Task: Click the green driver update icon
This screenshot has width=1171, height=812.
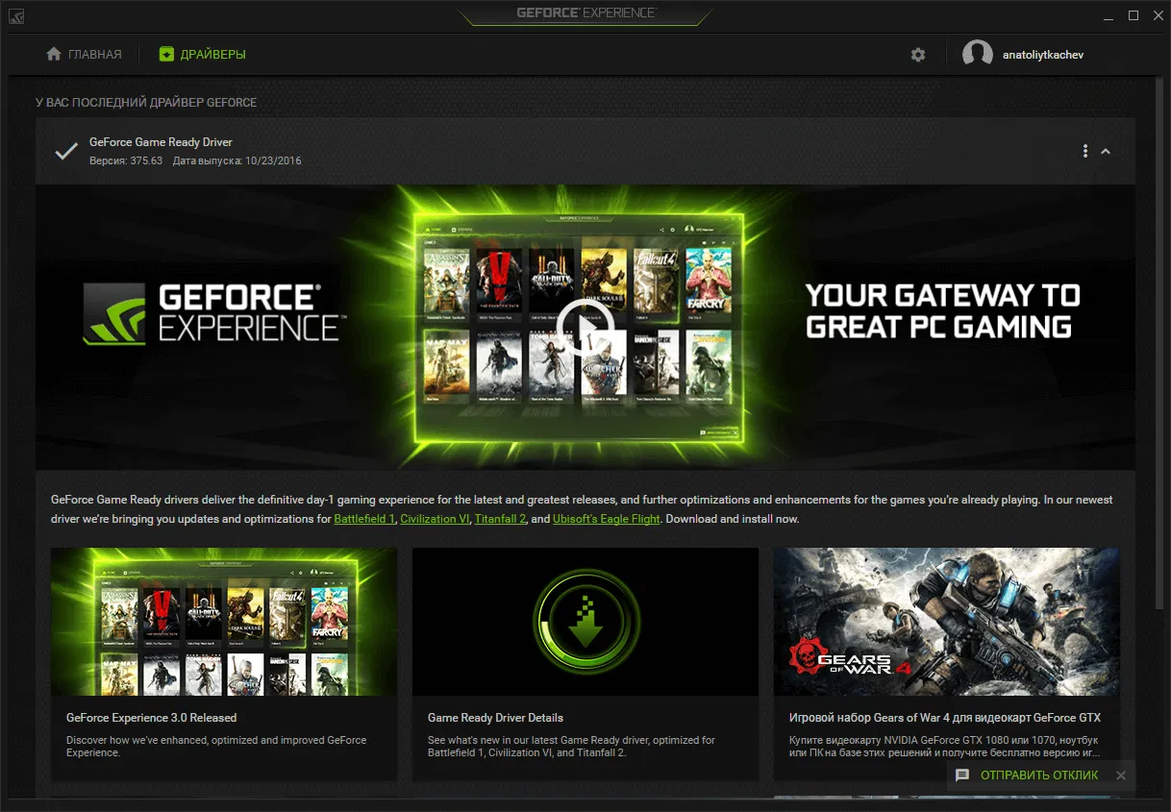Action: click(x=165, y=54)
